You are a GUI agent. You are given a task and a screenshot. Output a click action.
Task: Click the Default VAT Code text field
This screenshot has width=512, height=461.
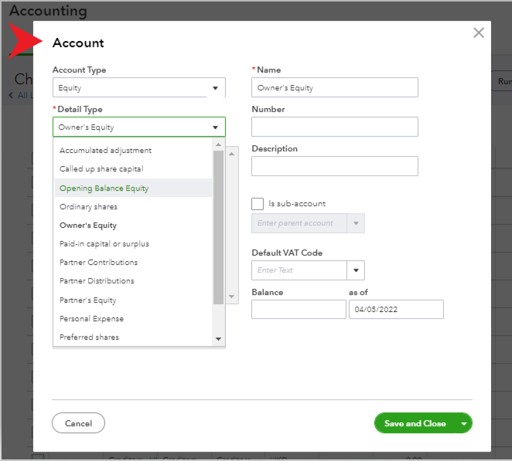click(x=299, y=270)
